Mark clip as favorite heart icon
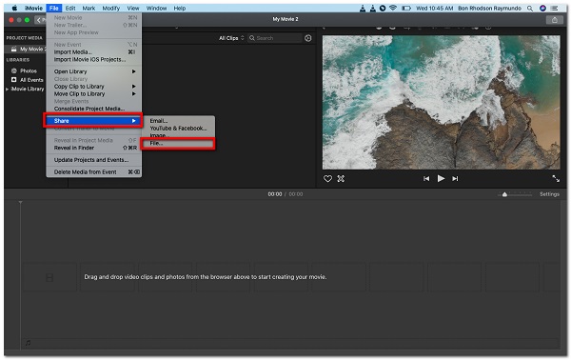 click(x=327, y=178)
